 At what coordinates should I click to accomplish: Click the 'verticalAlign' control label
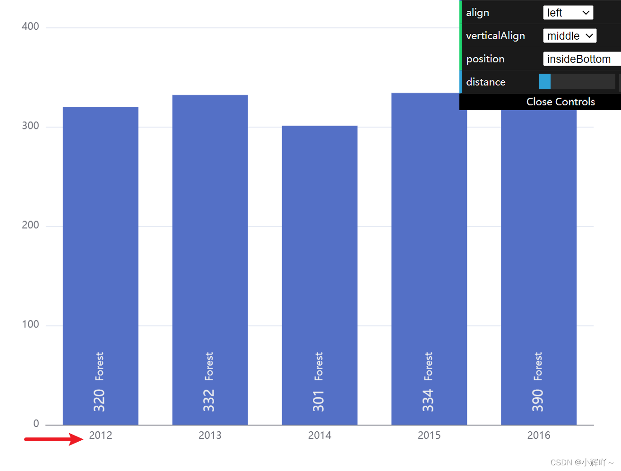(x=495, y=36)
